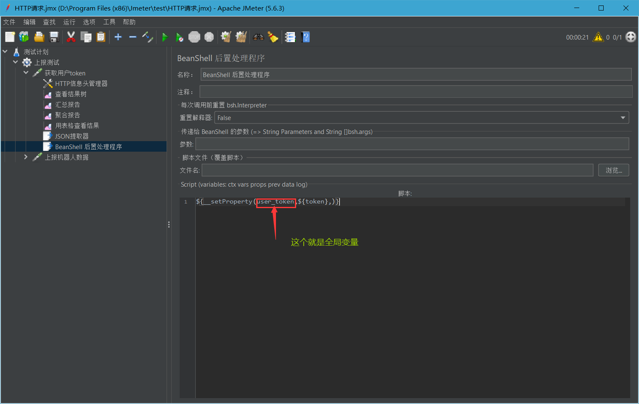Select 查看结果树 listener
The width and height of the screenshot is (639, 404).
[x=71, y=94]
